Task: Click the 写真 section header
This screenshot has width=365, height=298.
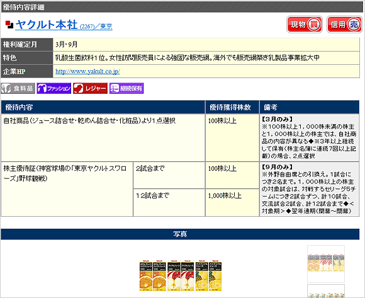Action: [180, 234]
